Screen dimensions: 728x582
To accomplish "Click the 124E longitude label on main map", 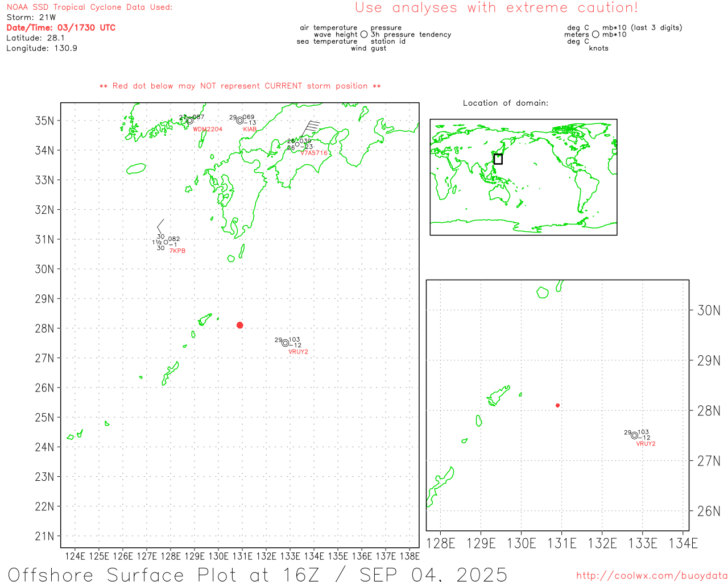I will pos(75,556).
